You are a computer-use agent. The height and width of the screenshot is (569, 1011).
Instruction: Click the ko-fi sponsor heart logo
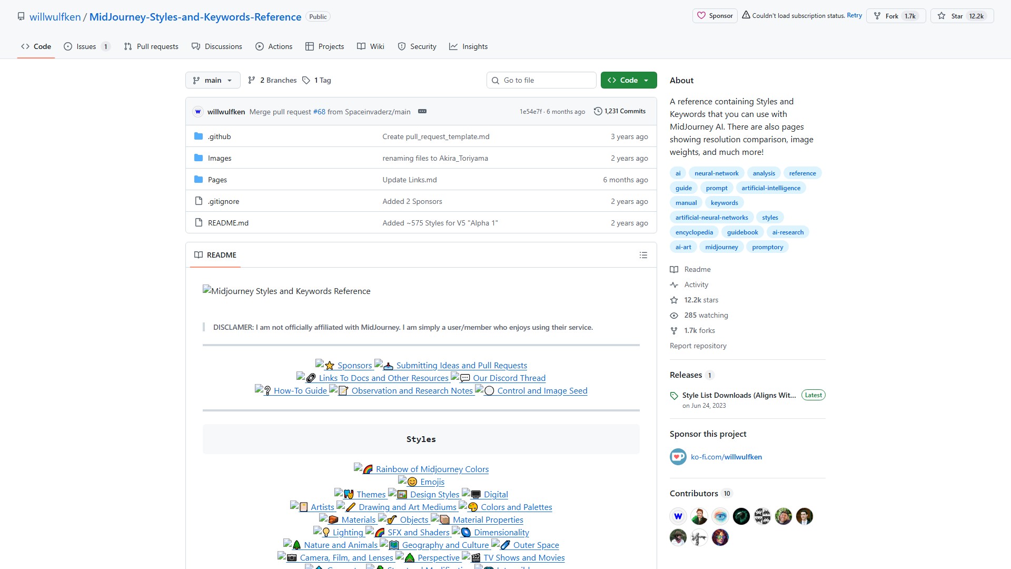(x=678, y=457)
